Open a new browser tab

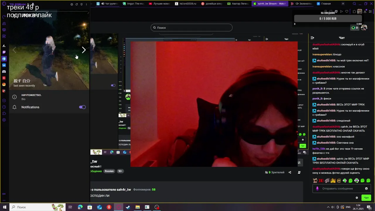coord(343,4)
